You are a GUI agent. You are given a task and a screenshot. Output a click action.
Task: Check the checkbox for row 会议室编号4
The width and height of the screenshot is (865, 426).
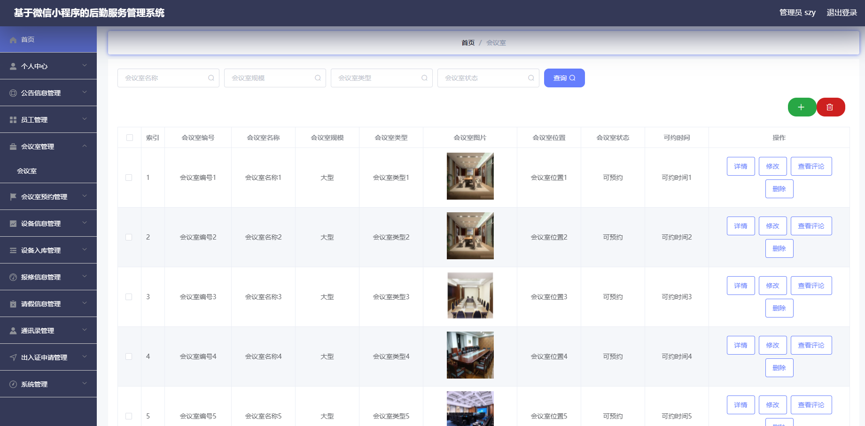[x=129, y=356]
